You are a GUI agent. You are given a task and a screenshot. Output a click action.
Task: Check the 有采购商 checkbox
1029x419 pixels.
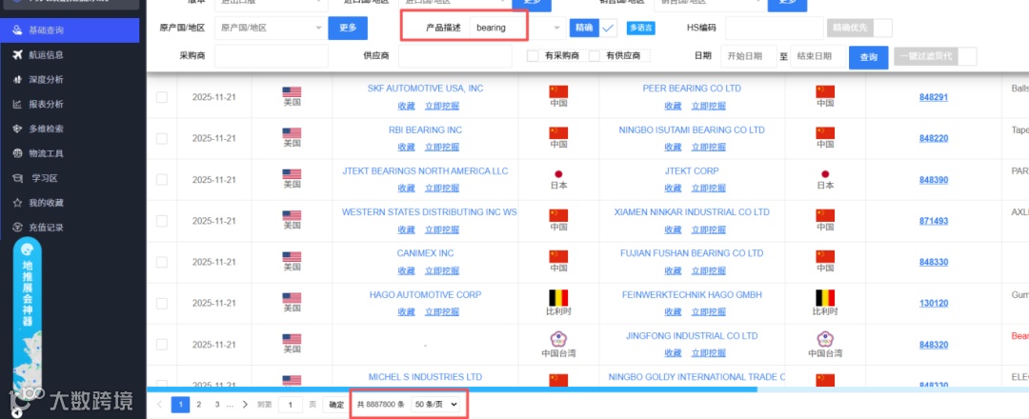(533, 56)
